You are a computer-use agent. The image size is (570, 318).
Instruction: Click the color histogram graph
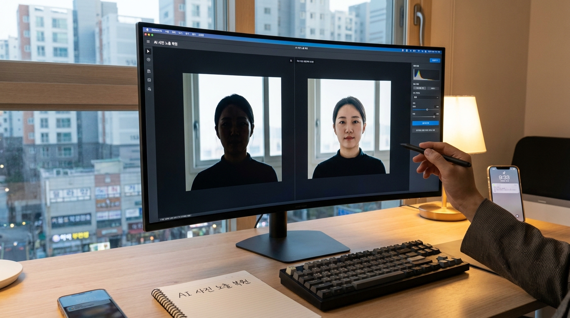click(426, 75)
